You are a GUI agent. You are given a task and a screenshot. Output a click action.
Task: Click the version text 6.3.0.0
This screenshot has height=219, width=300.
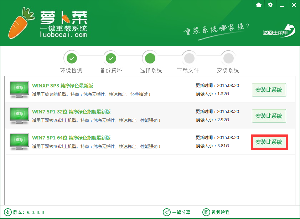tap(35, 212)
